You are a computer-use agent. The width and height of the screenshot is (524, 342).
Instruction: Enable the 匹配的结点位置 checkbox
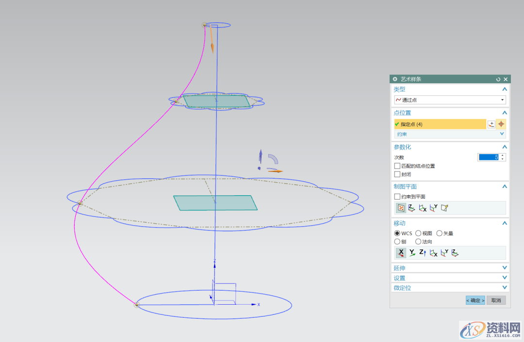[397, 166]
